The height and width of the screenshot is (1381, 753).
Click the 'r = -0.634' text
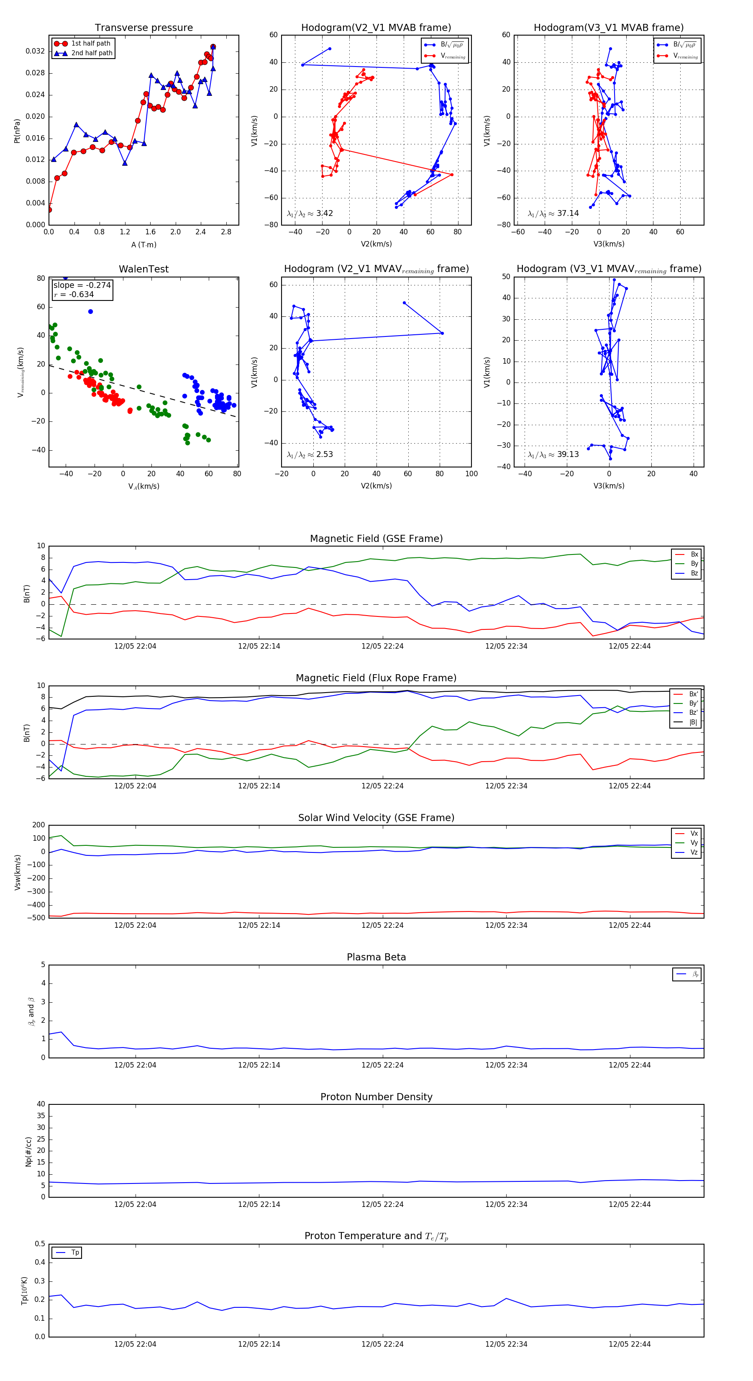point(74,294)
